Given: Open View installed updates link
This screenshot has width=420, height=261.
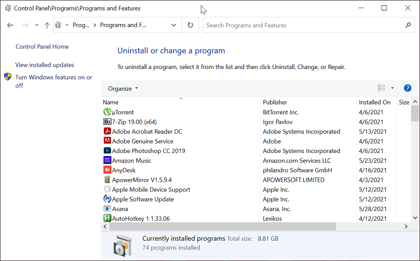Looking at the screenshot, I should (x=45, y=65).
